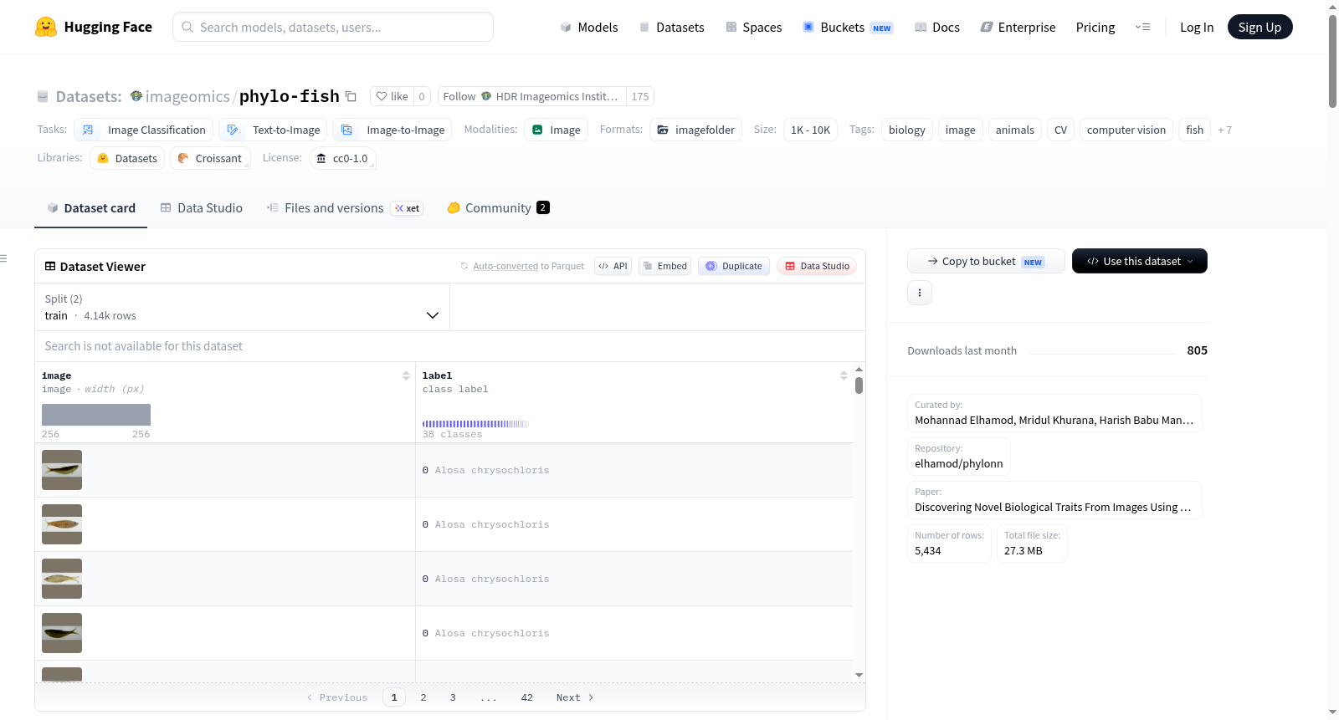Click the Croissant library tag
Screen dimensions: 1339x720
coord(210,158)
